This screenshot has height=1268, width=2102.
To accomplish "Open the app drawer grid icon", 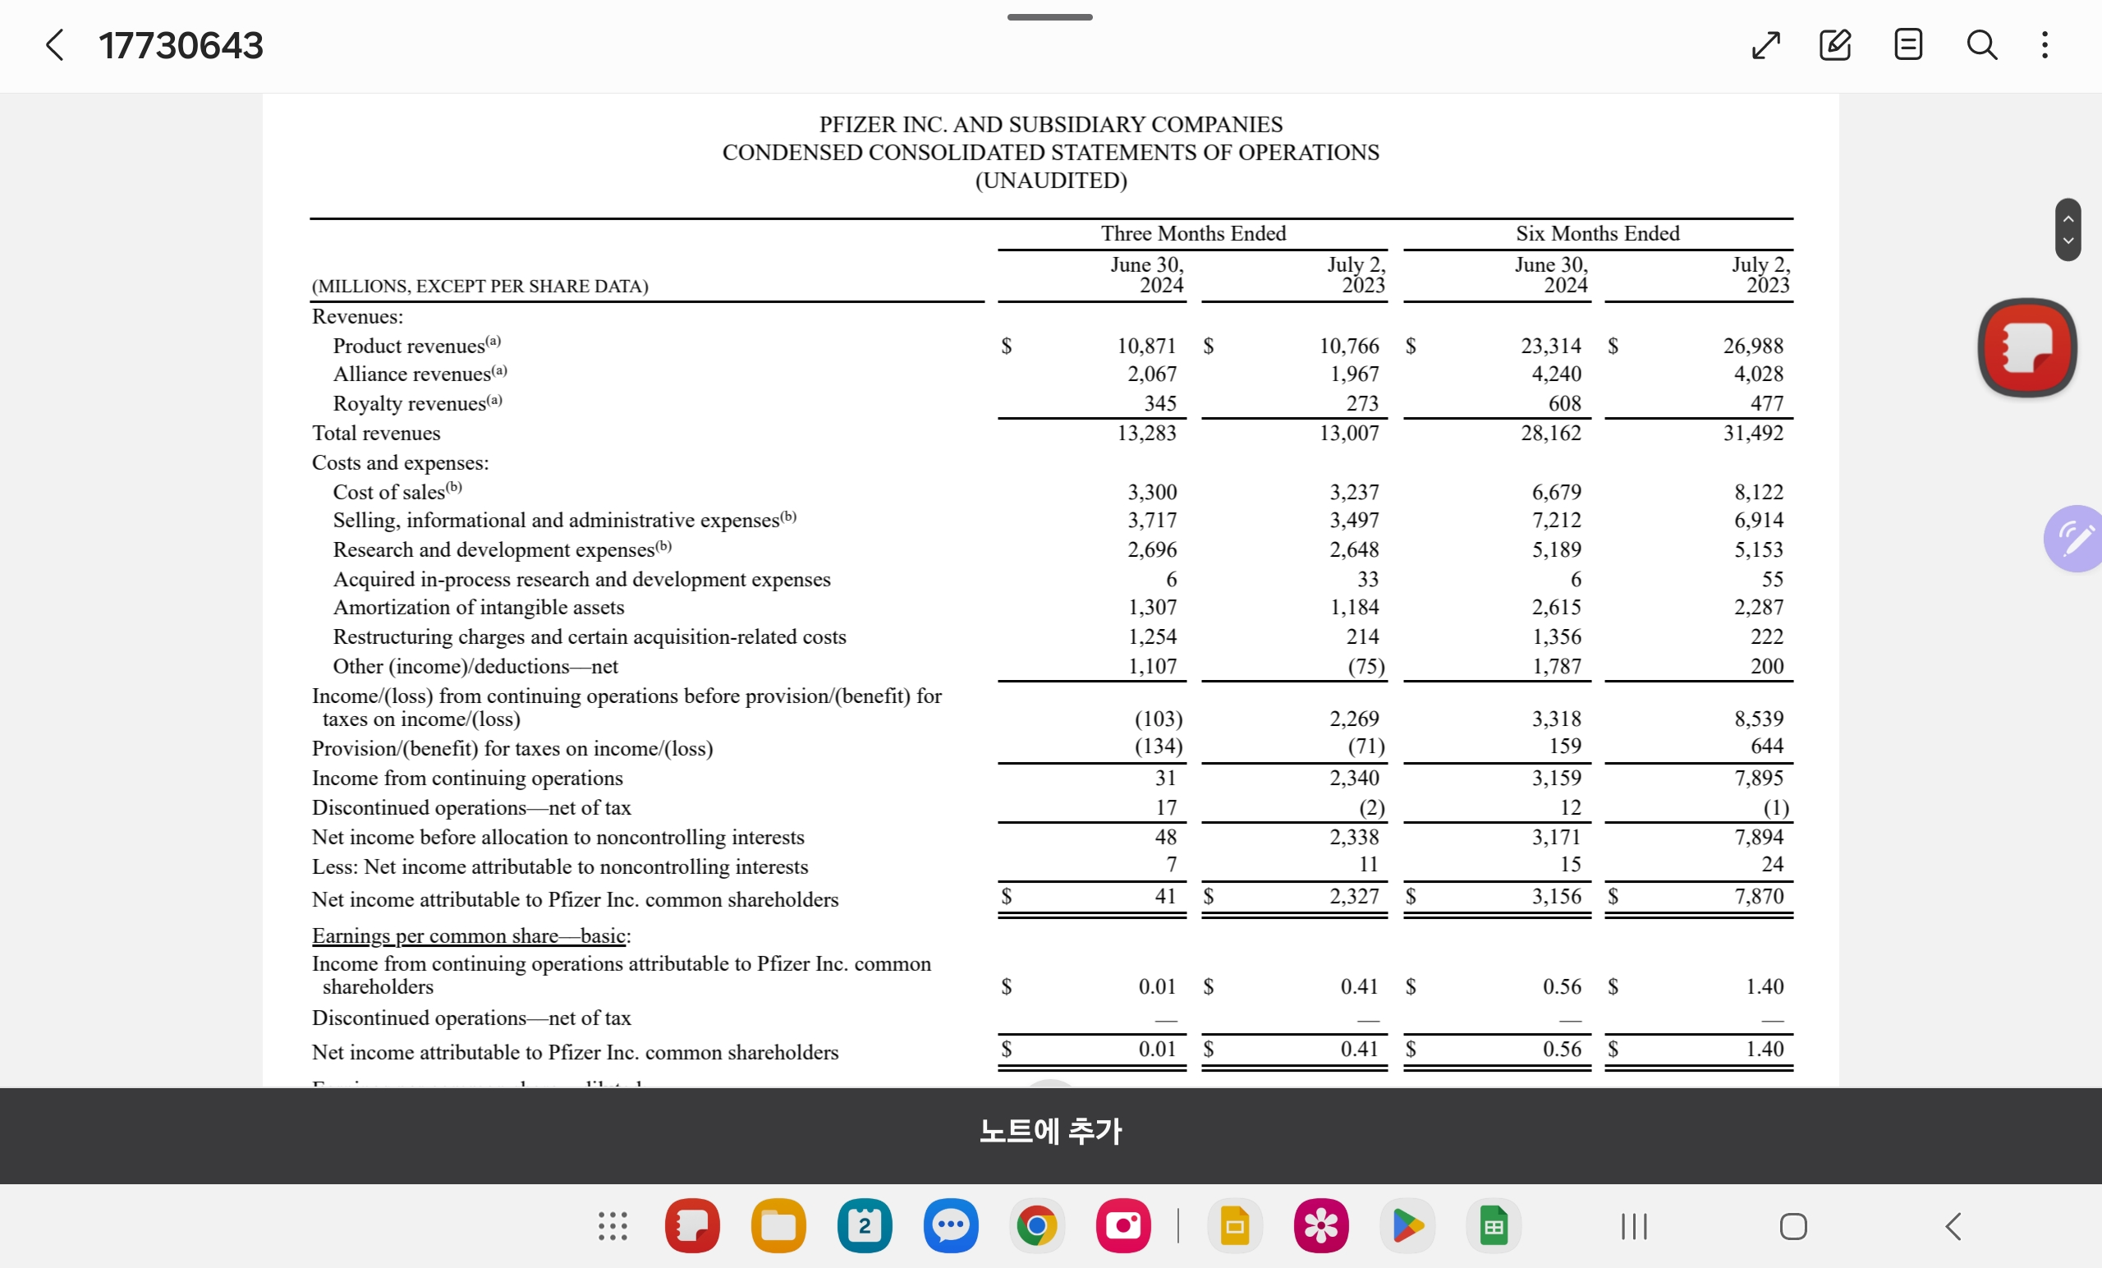I will tap(613, 1226).
